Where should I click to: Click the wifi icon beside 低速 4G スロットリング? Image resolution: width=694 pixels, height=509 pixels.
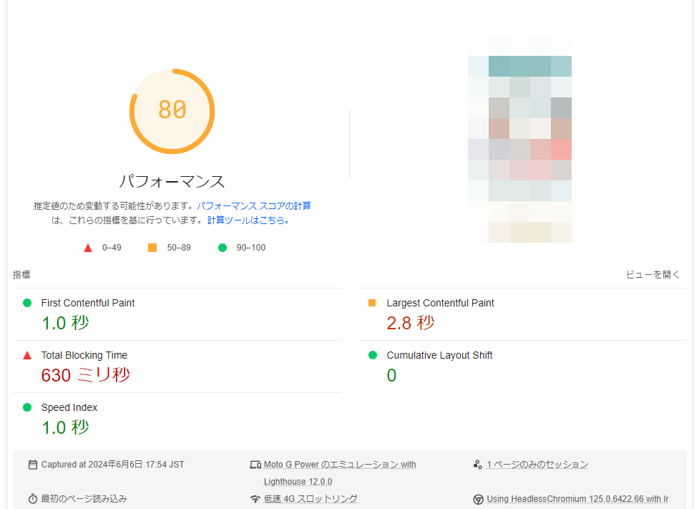[255, 498]
